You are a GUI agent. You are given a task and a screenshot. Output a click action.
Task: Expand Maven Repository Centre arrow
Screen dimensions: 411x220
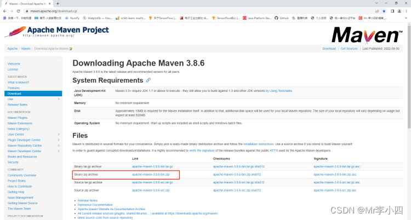click(59, 146)
